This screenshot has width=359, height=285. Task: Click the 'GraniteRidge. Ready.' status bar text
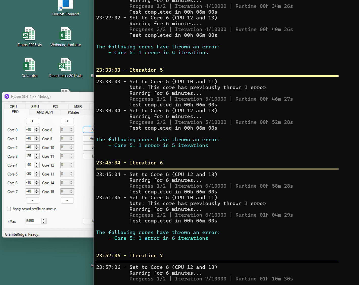coord(22,234)
